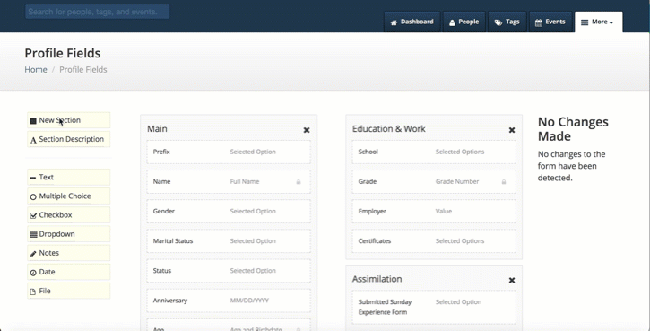Pick the Checkbox field type
The image size is (650, 331).
click(69, 215)
